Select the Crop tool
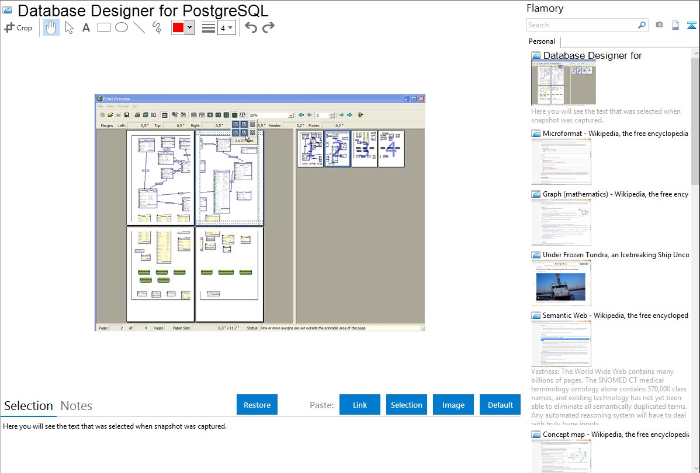The height and width of the screenshot is (473, 700). [x=18, y=27]
